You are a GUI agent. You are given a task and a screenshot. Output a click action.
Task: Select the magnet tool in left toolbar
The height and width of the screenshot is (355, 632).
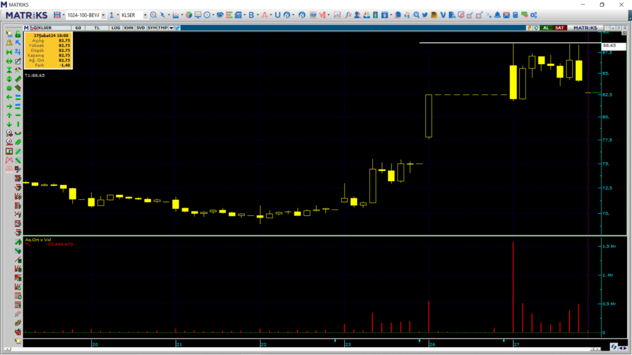click(9, 168)
